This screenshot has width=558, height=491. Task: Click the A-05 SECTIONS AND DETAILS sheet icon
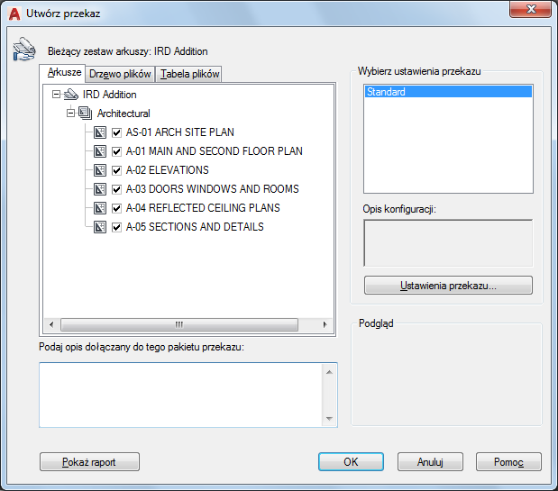click(x=100, y=227)
